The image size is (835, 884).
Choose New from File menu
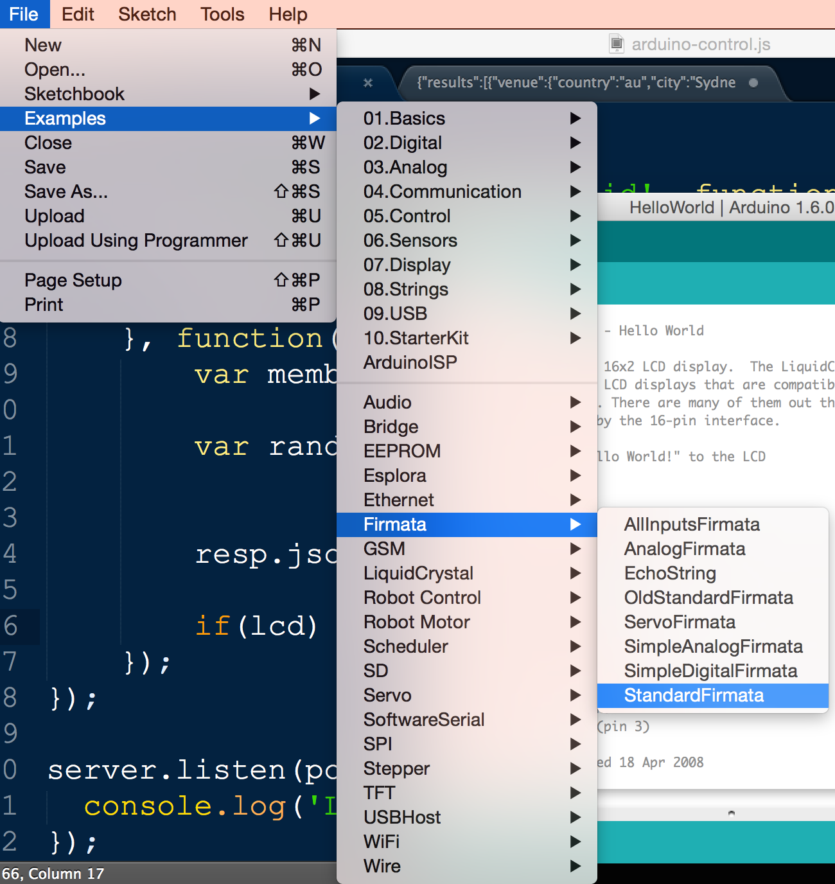pyautogui.click(x=168, y=45)
